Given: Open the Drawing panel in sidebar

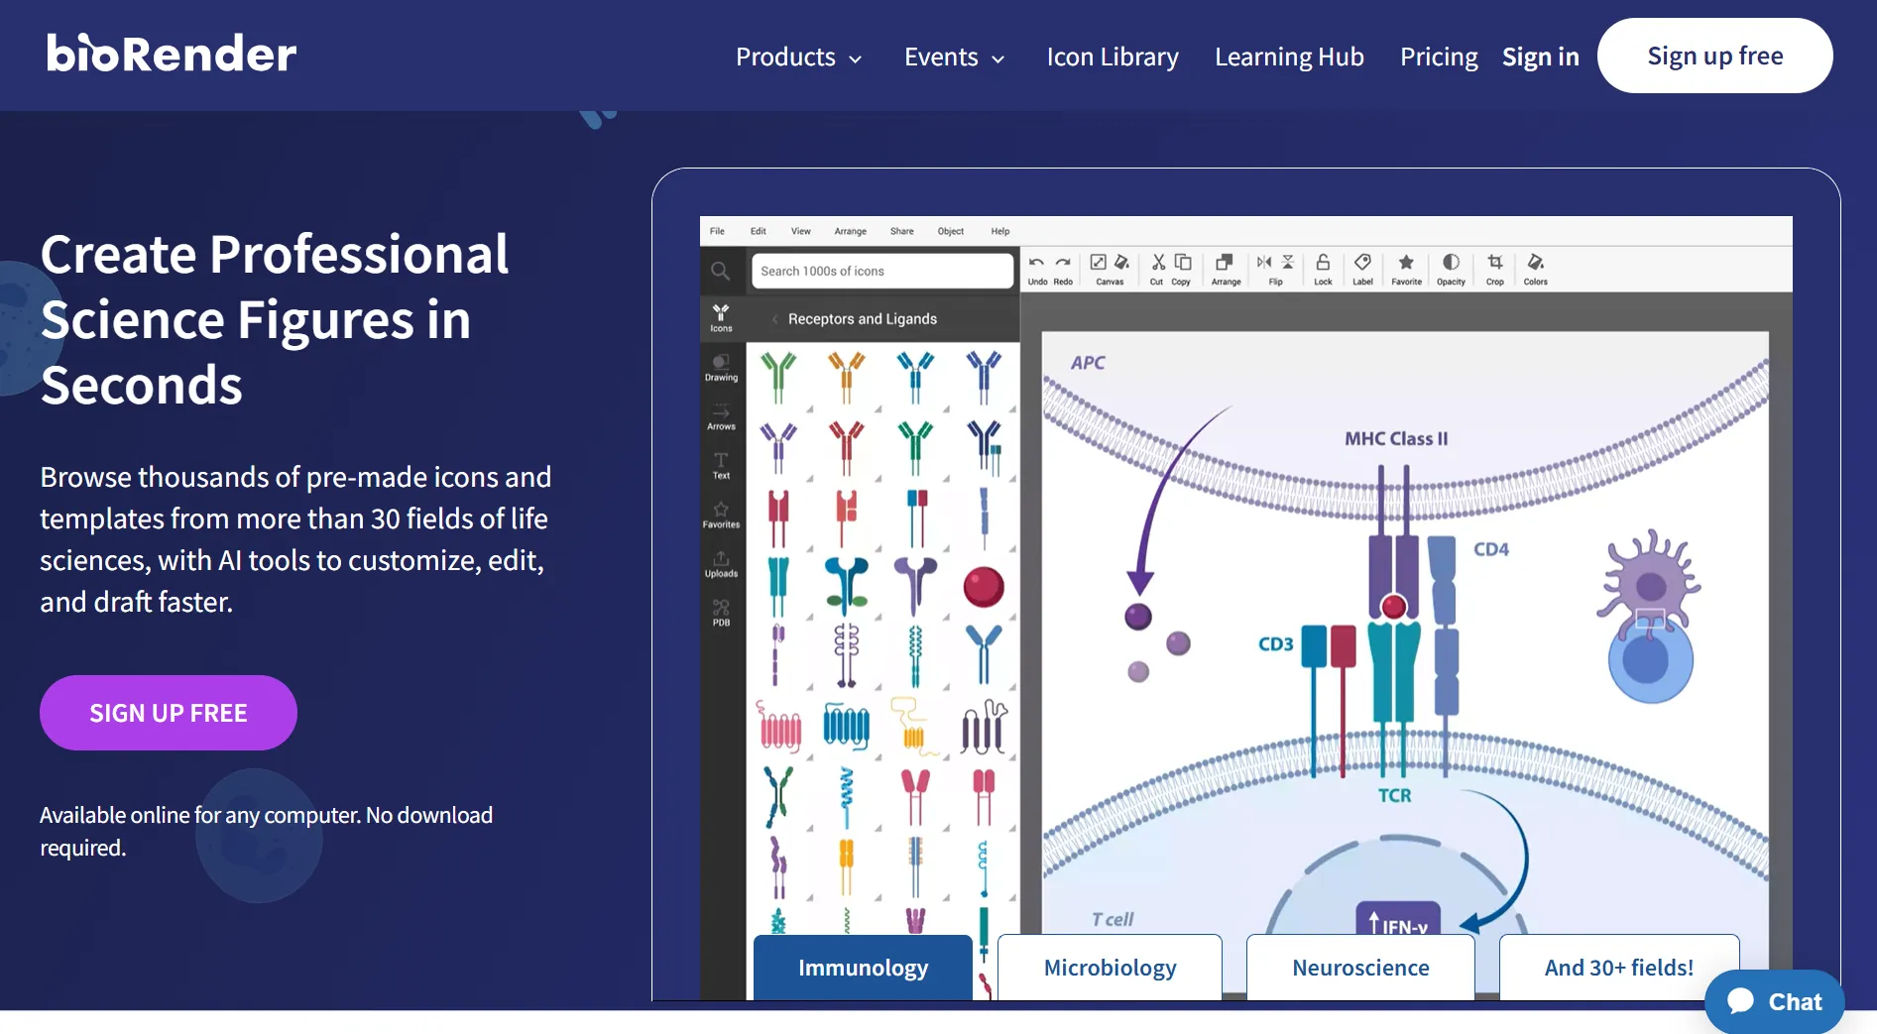Looking at the screenshot, I should 721,366.
